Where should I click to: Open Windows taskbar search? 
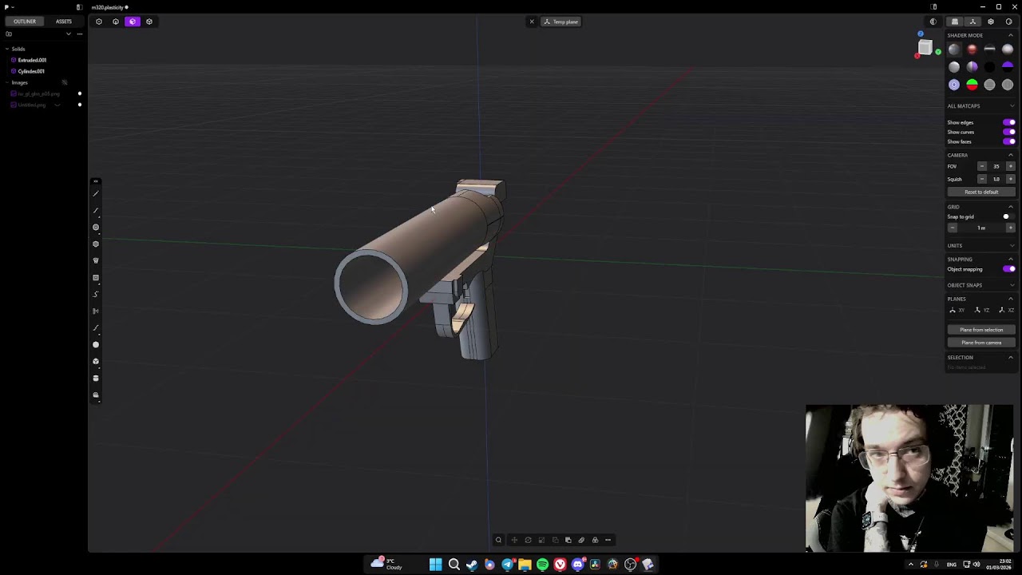click(x=454, y=565)
